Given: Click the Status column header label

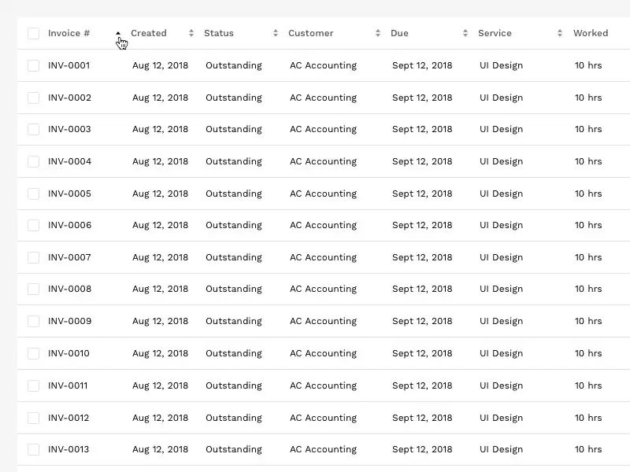Looking at the screenshot, I should [219, 33].
